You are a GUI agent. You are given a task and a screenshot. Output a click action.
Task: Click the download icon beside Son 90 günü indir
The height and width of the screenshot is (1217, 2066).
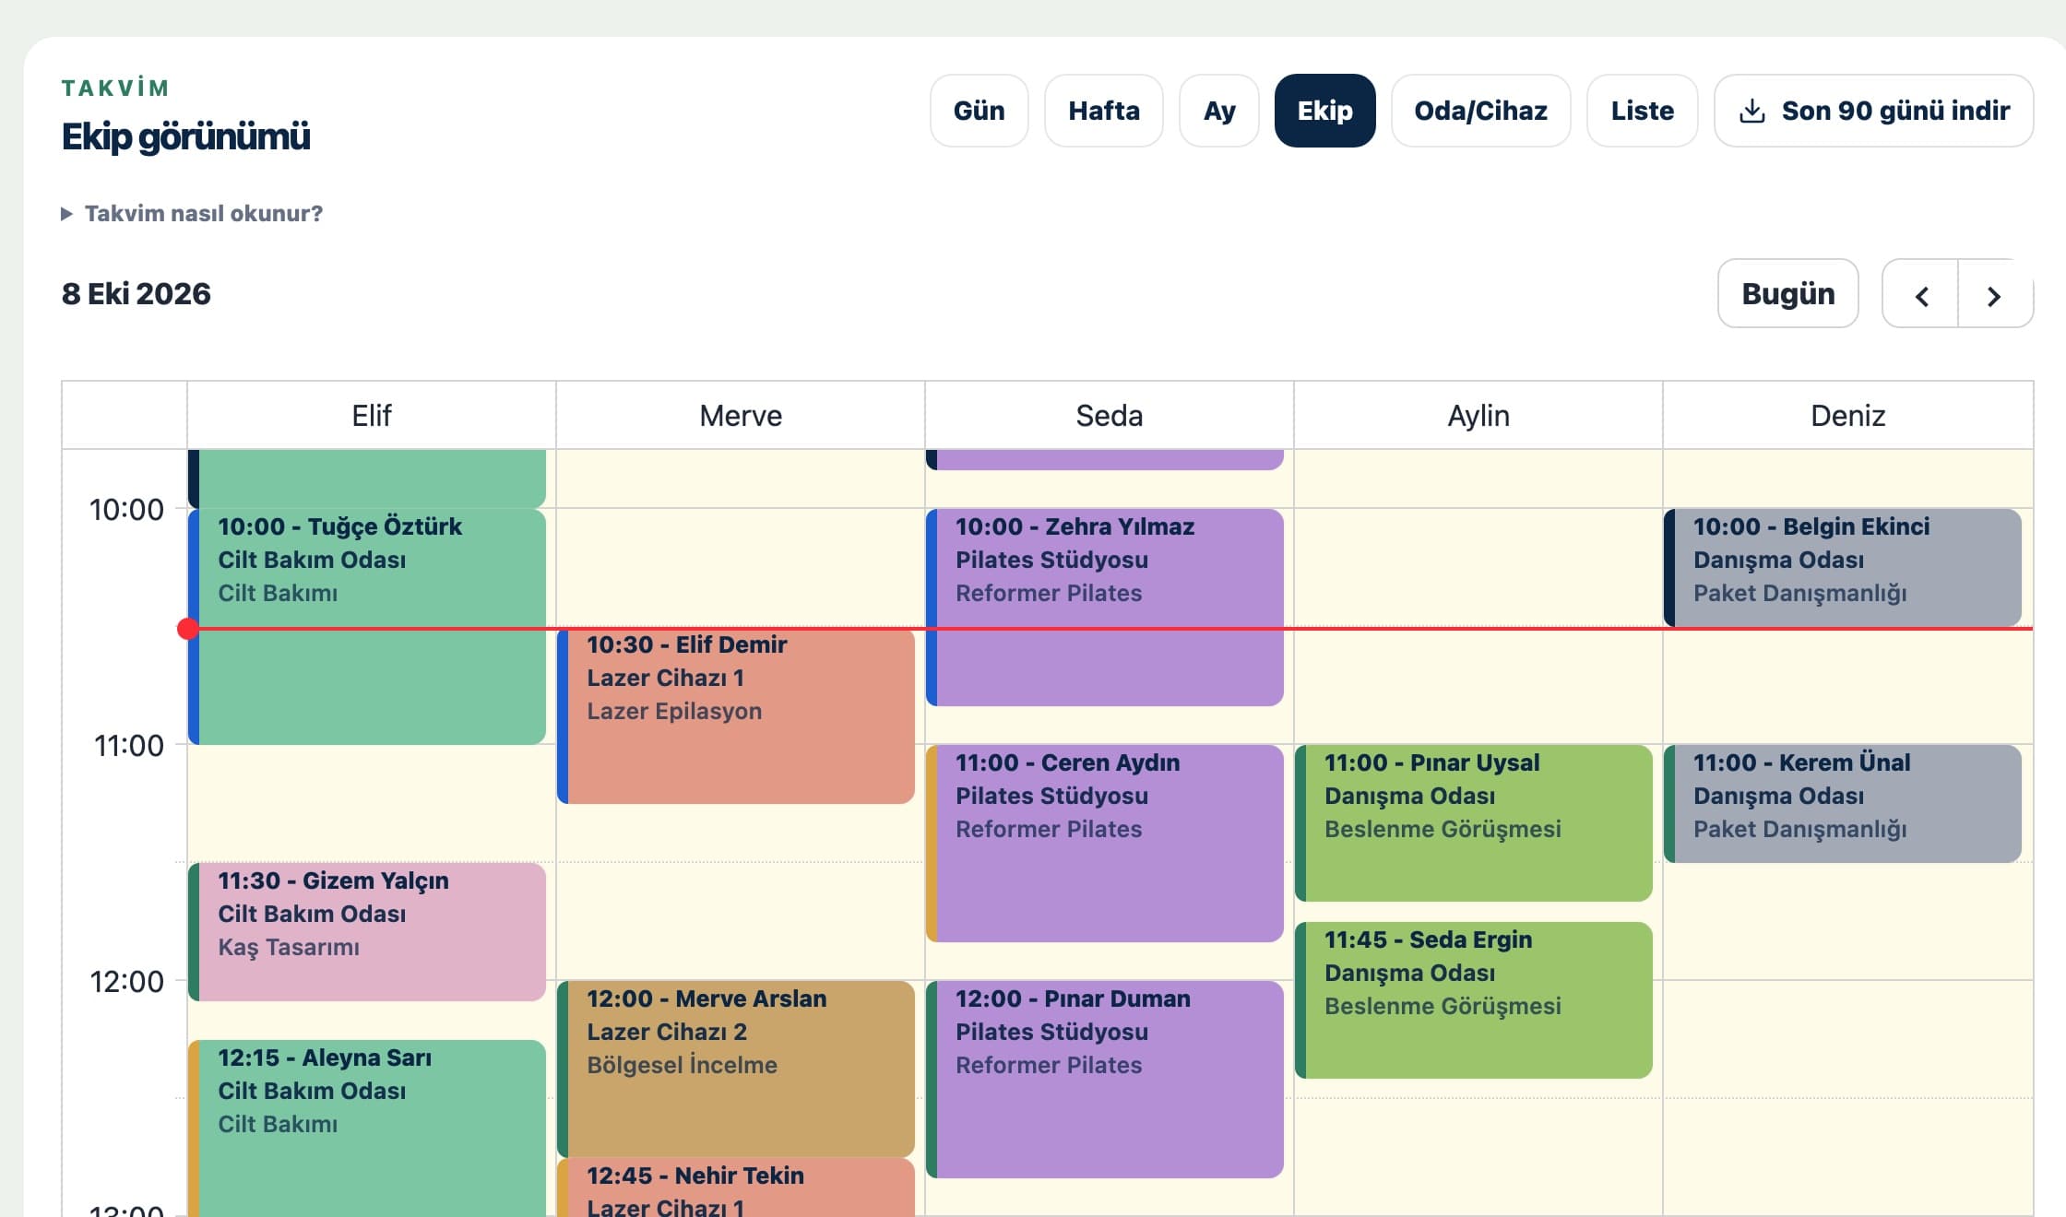point(1751,111)
